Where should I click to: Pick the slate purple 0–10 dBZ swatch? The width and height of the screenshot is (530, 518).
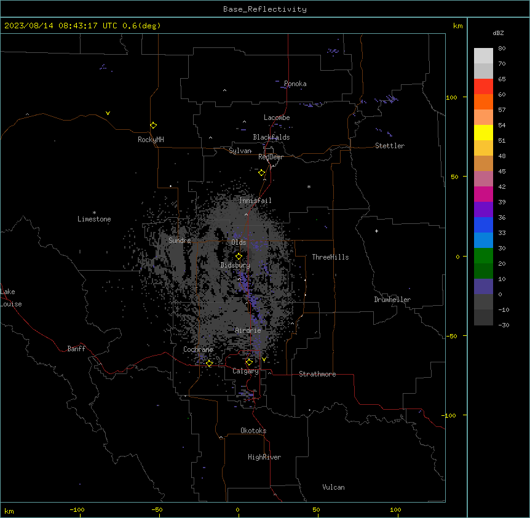(483, 287)
